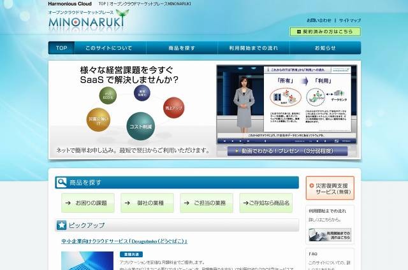Open 利用開始までの流れ in navigation bar

pyautogui.click(x=254, y=48)
